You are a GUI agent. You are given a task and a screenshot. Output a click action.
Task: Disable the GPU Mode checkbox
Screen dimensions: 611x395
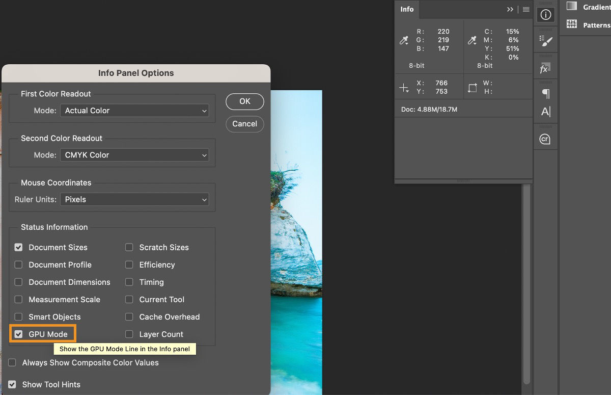pos(18,334)
